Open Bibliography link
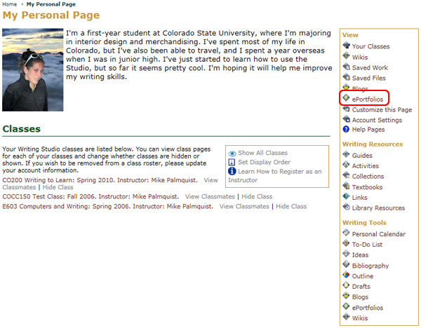Image resolution: width=421 pixels, height=328 pixels. point(370,266)
